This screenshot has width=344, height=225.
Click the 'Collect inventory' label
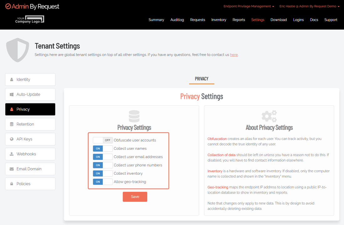pyautogui.click(x=128, y=173)
